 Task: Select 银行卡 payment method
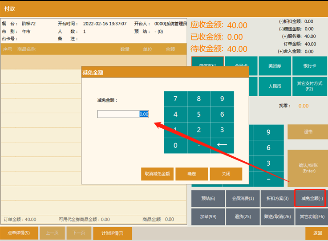click(x=309, y=66)
